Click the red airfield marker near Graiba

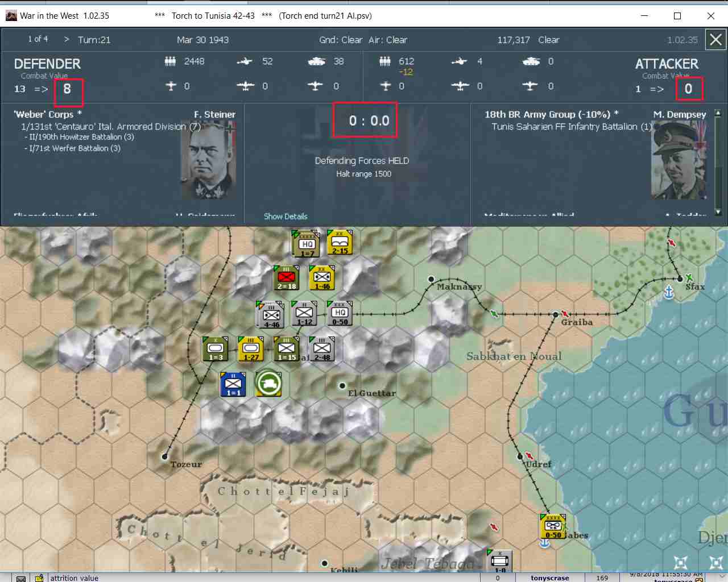(x=565, y=314)
